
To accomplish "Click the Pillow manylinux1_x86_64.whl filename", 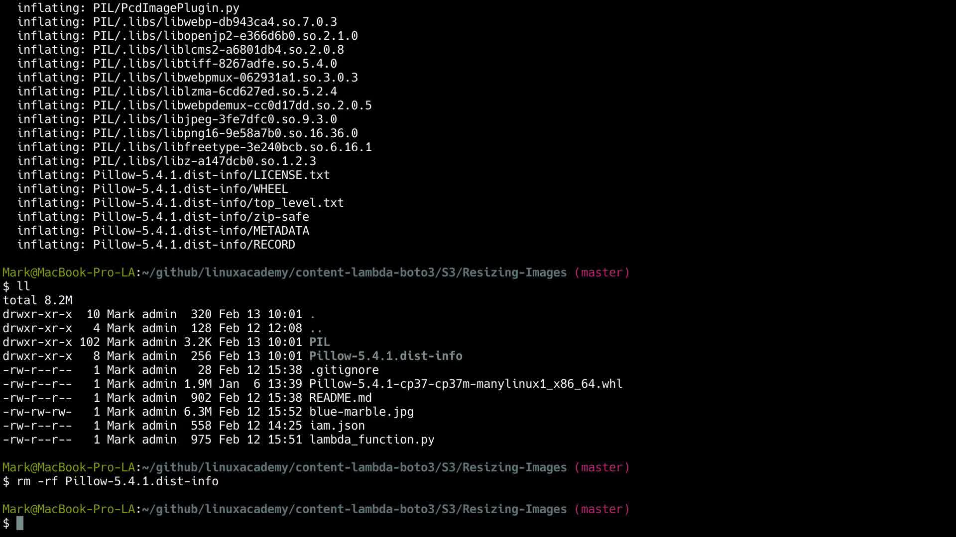I will click(x=466, y=384).
